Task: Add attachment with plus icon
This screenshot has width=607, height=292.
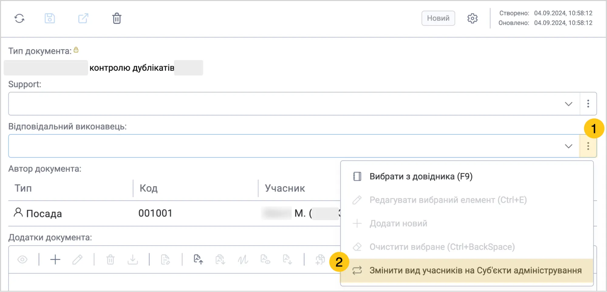Action: coord(55,260)
